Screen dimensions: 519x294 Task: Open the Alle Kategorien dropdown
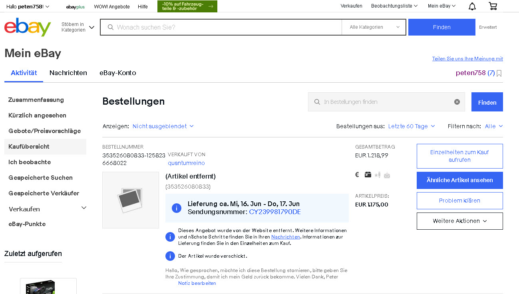[374, 27]
